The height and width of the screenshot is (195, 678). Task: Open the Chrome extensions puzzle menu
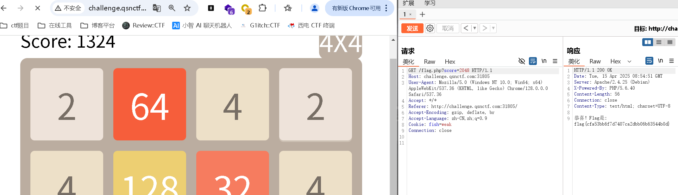262,8
